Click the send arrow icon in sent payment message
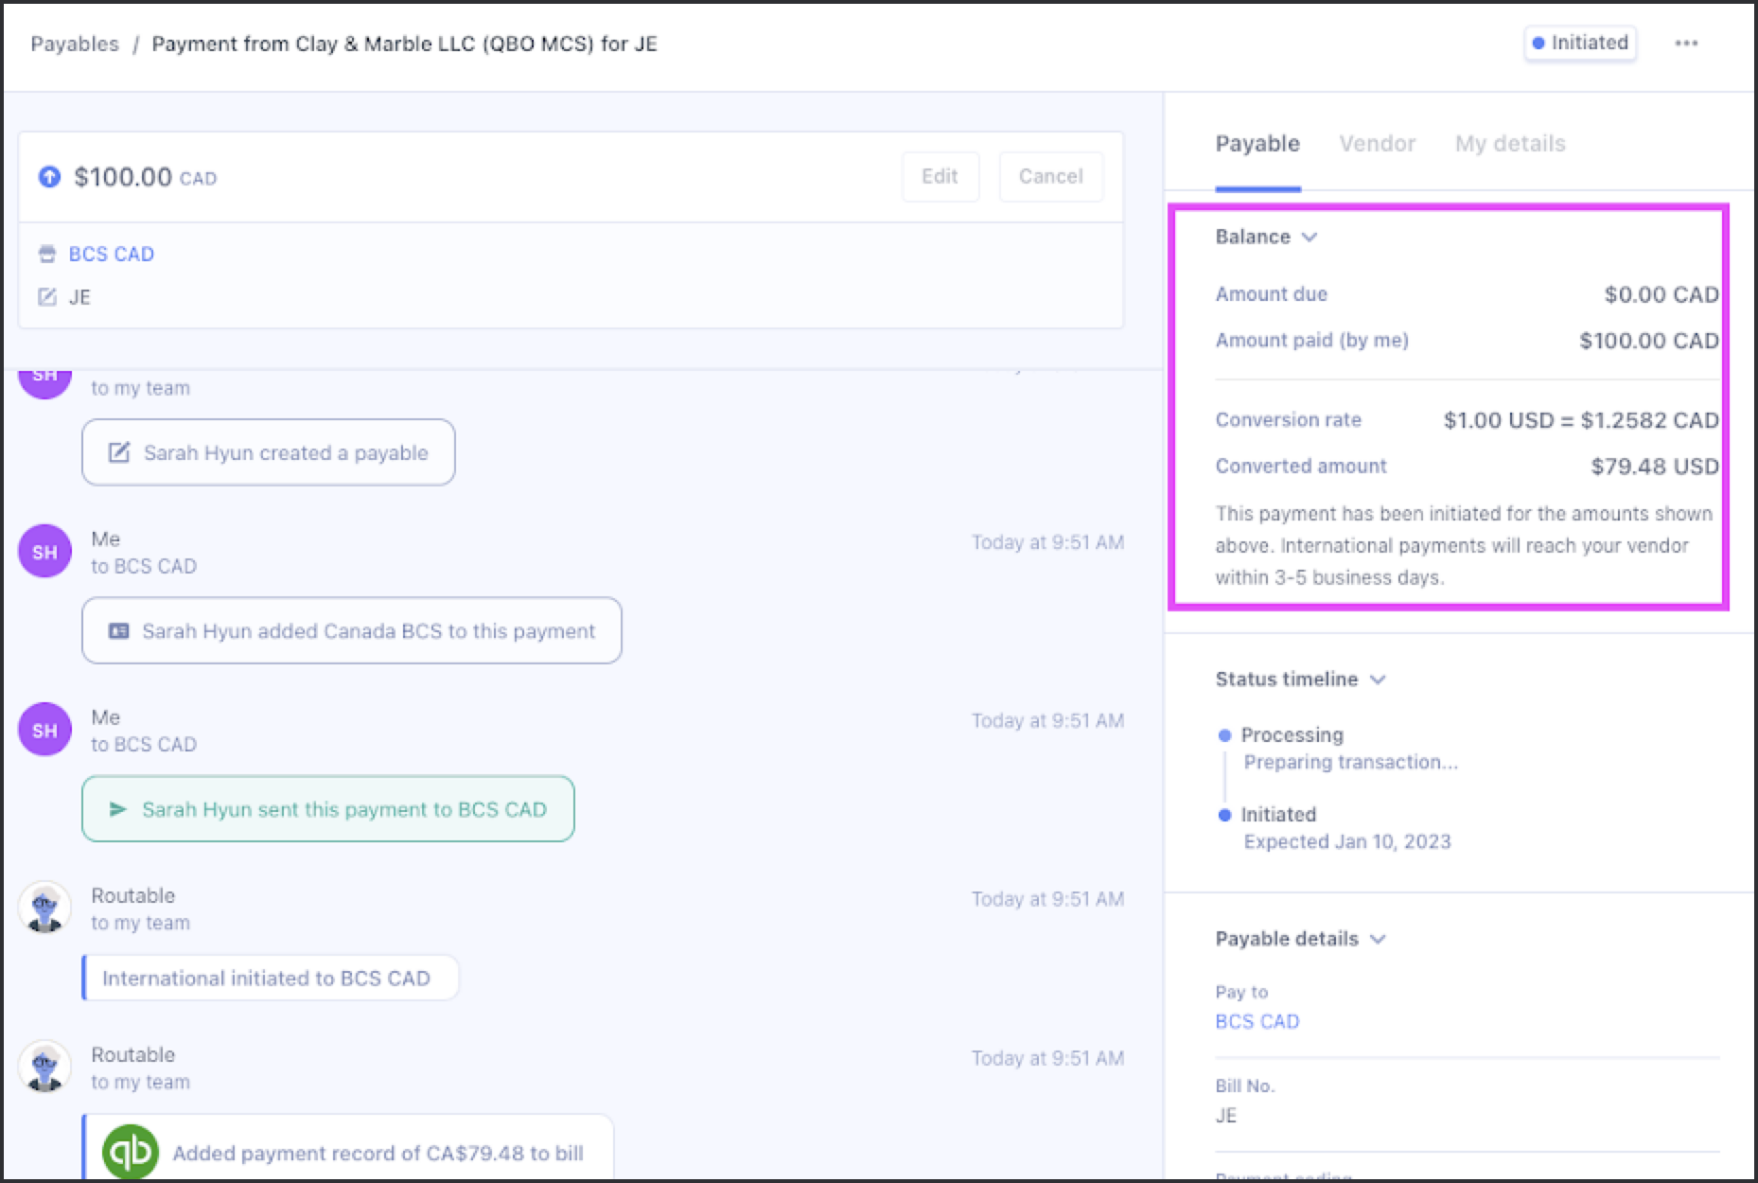The image size is (1758, 1183). click(x=118, y=809)
